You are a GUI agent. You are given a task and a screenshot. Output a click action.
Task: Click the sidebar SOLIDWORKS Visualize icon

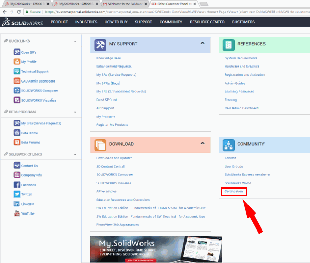click(x=17, y=100)
